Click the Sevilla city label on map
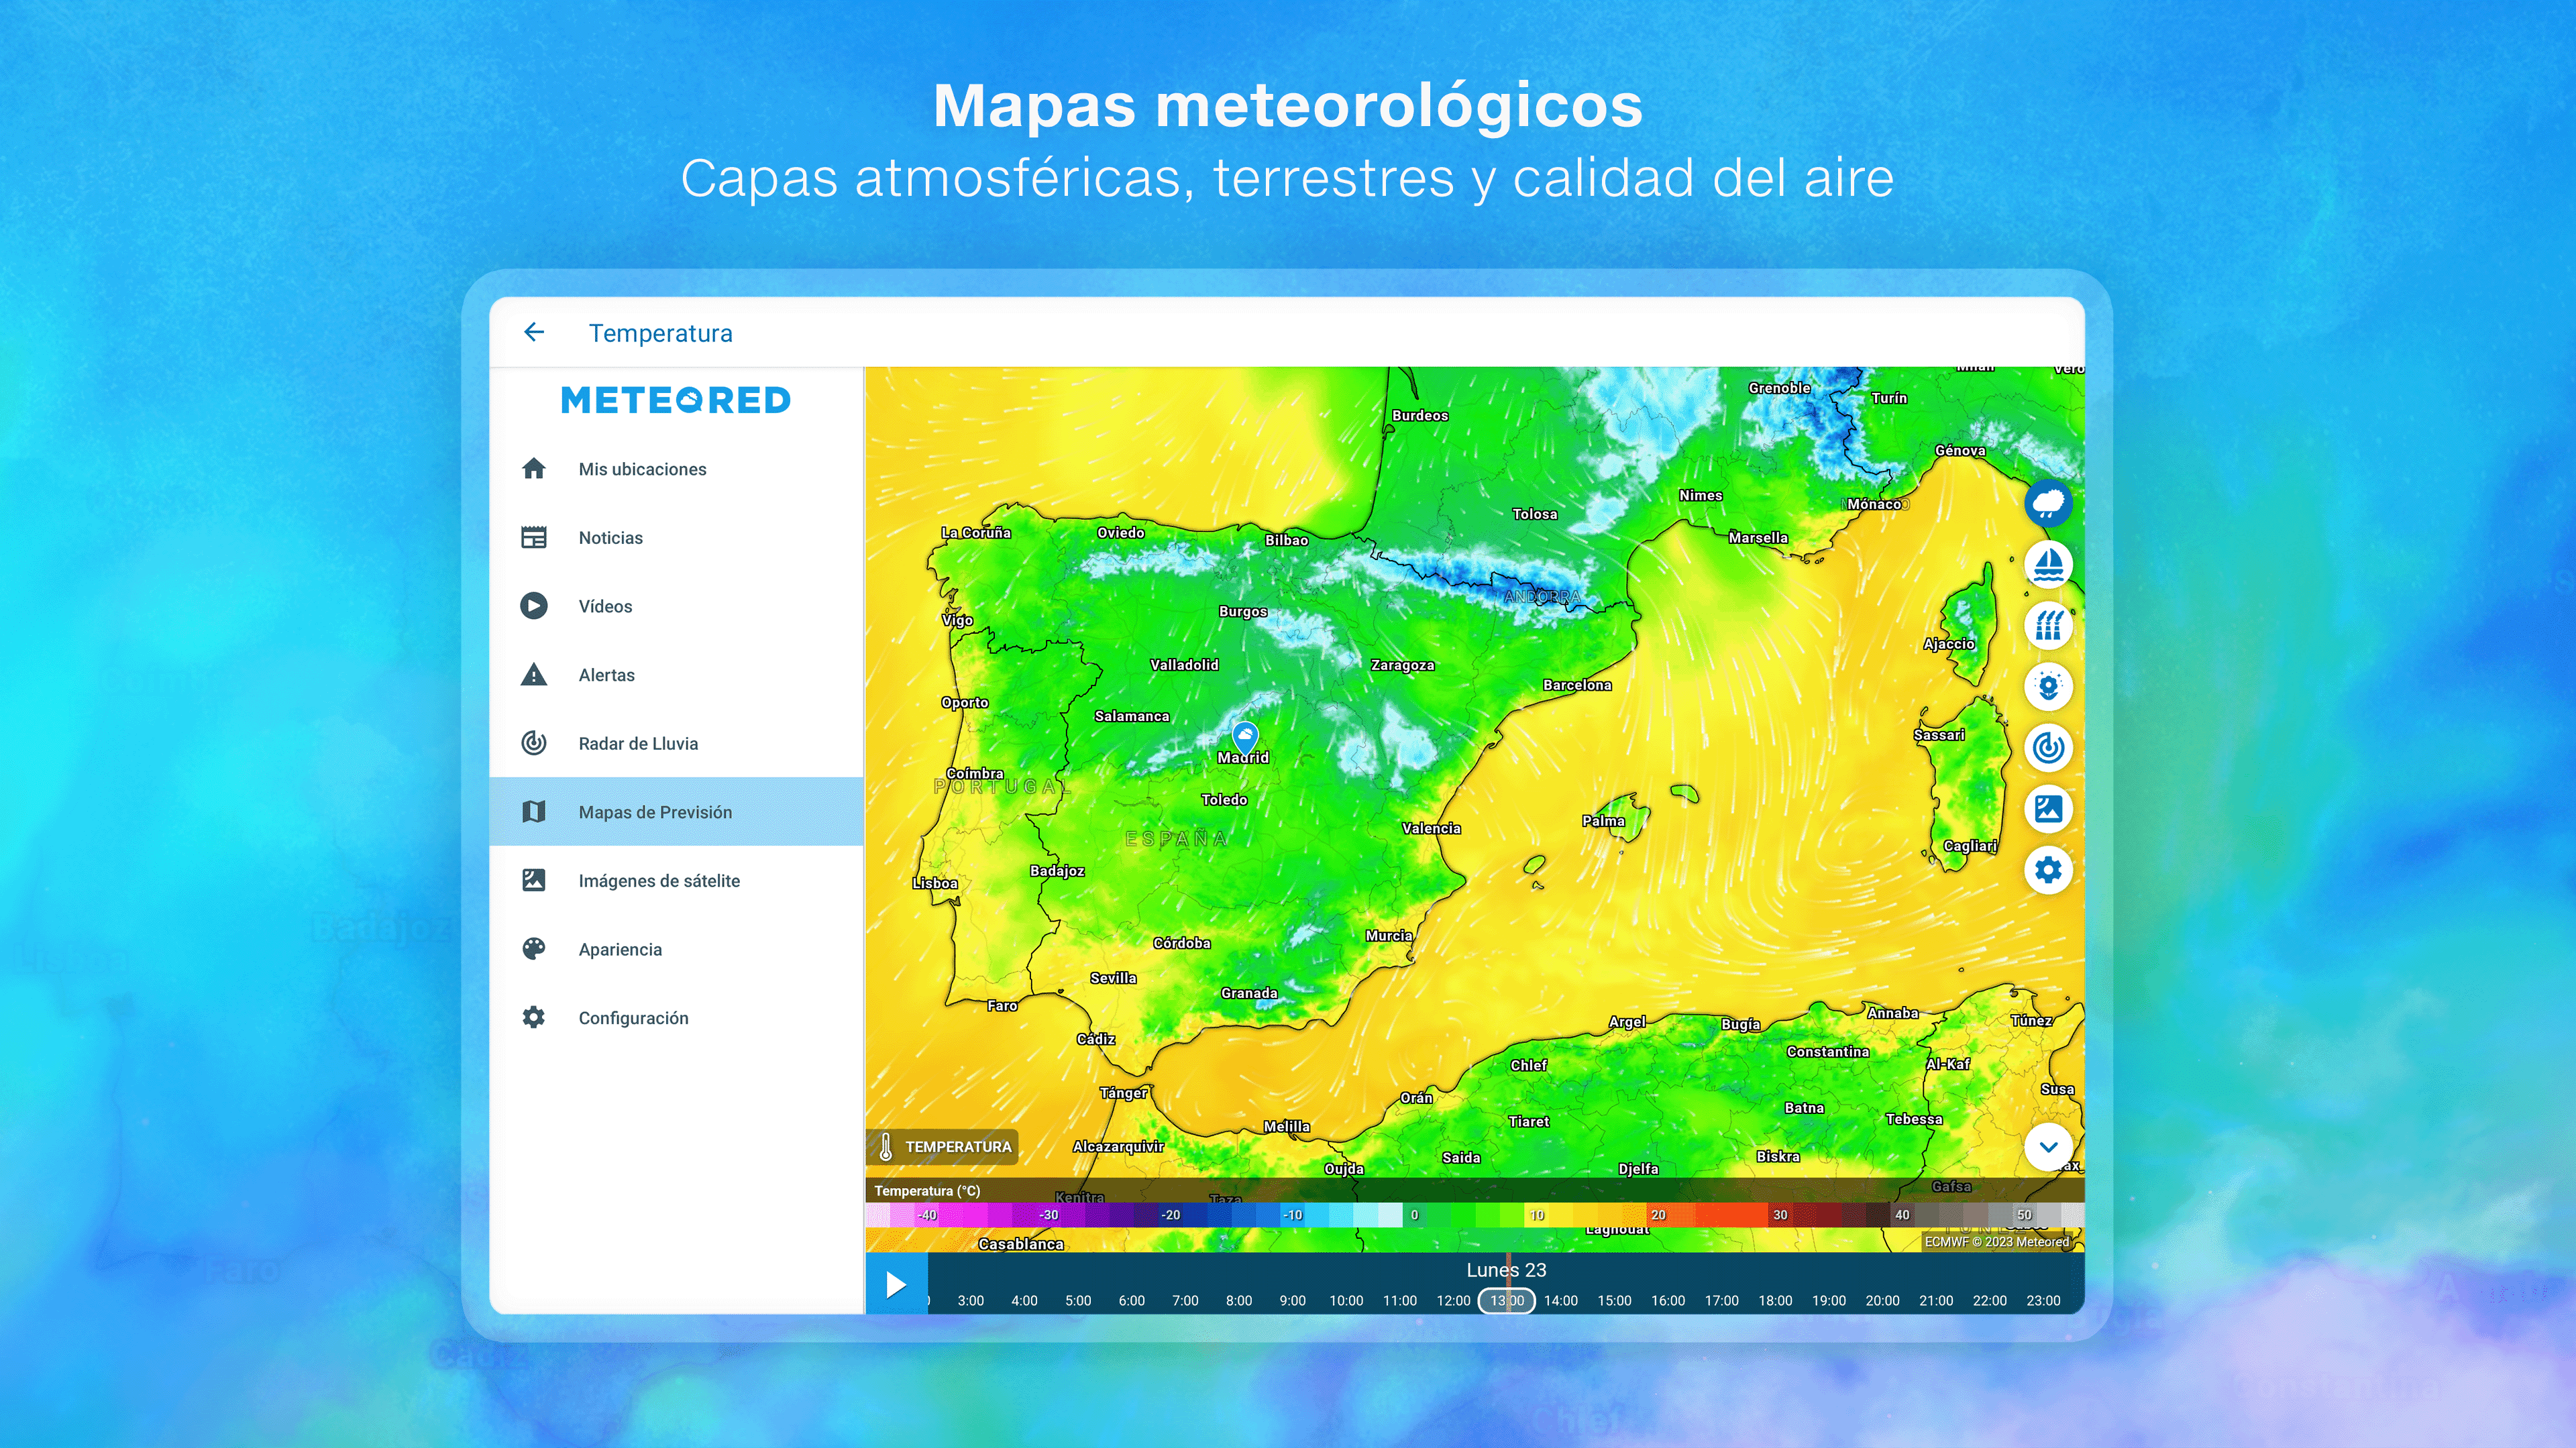Image resolution: width=2576 pixels, height=1448 pixels. coord(1113,978)
